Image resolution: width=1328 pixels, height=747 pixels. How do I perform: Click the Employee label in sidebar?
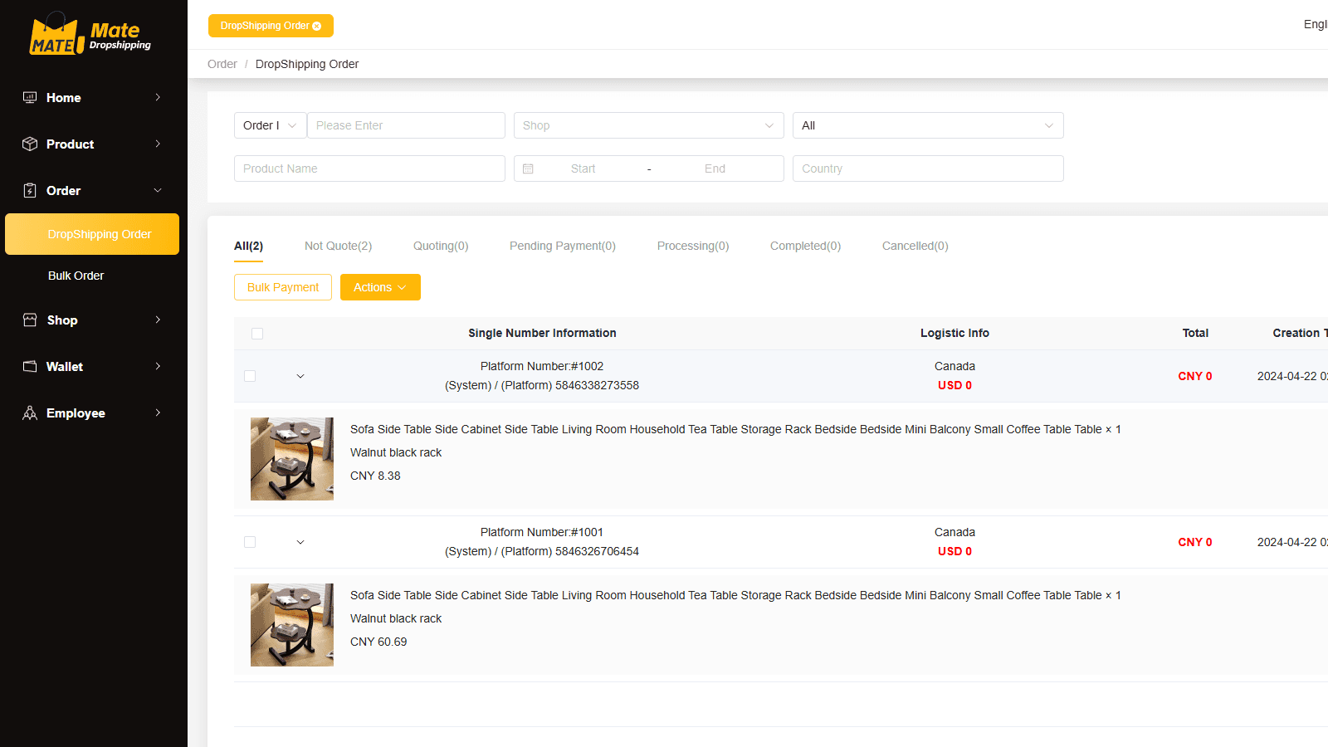coord(76,413)
